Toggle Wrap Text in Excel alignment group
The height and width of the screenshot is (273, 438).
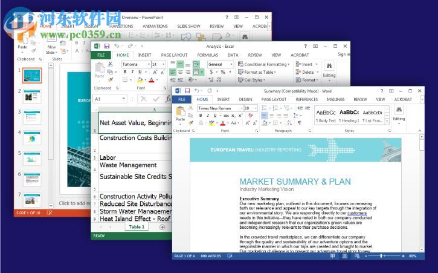click(x=196, y=64)
